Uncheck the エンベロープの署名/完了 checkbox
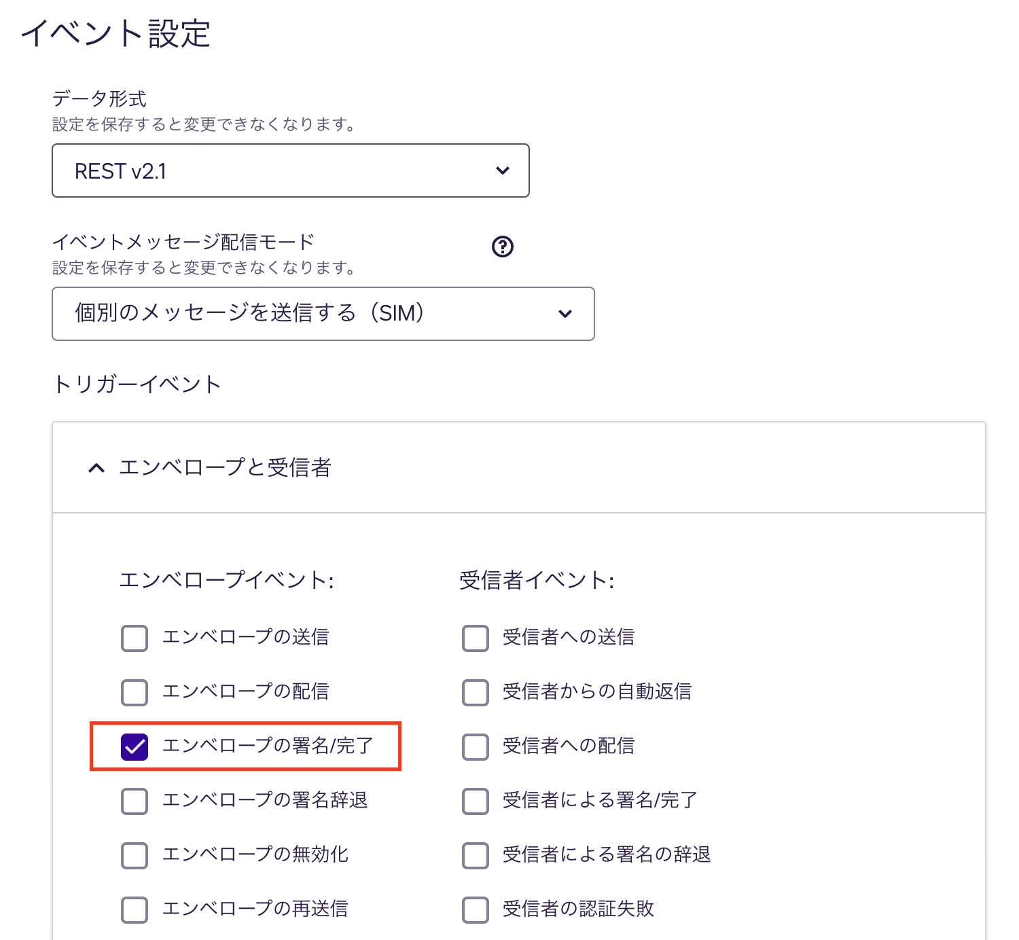The image size is (1019, 940). point(135,746)
